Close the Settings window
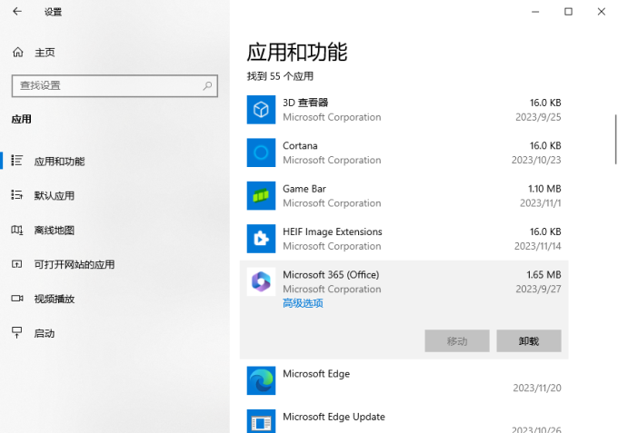Viewport: 618px width, 433px height. pyautogui.click(x=601, y=12)
